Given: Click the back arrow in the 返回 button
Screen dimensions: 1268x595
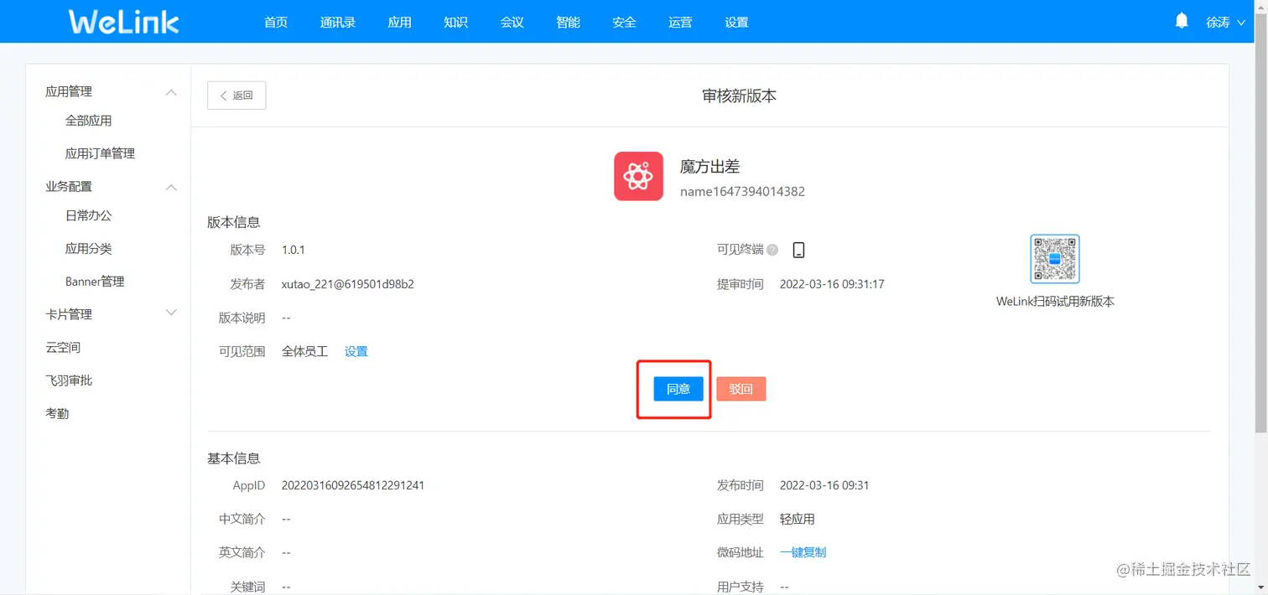Looking at the screenshot, I should [x=222, y=95].
